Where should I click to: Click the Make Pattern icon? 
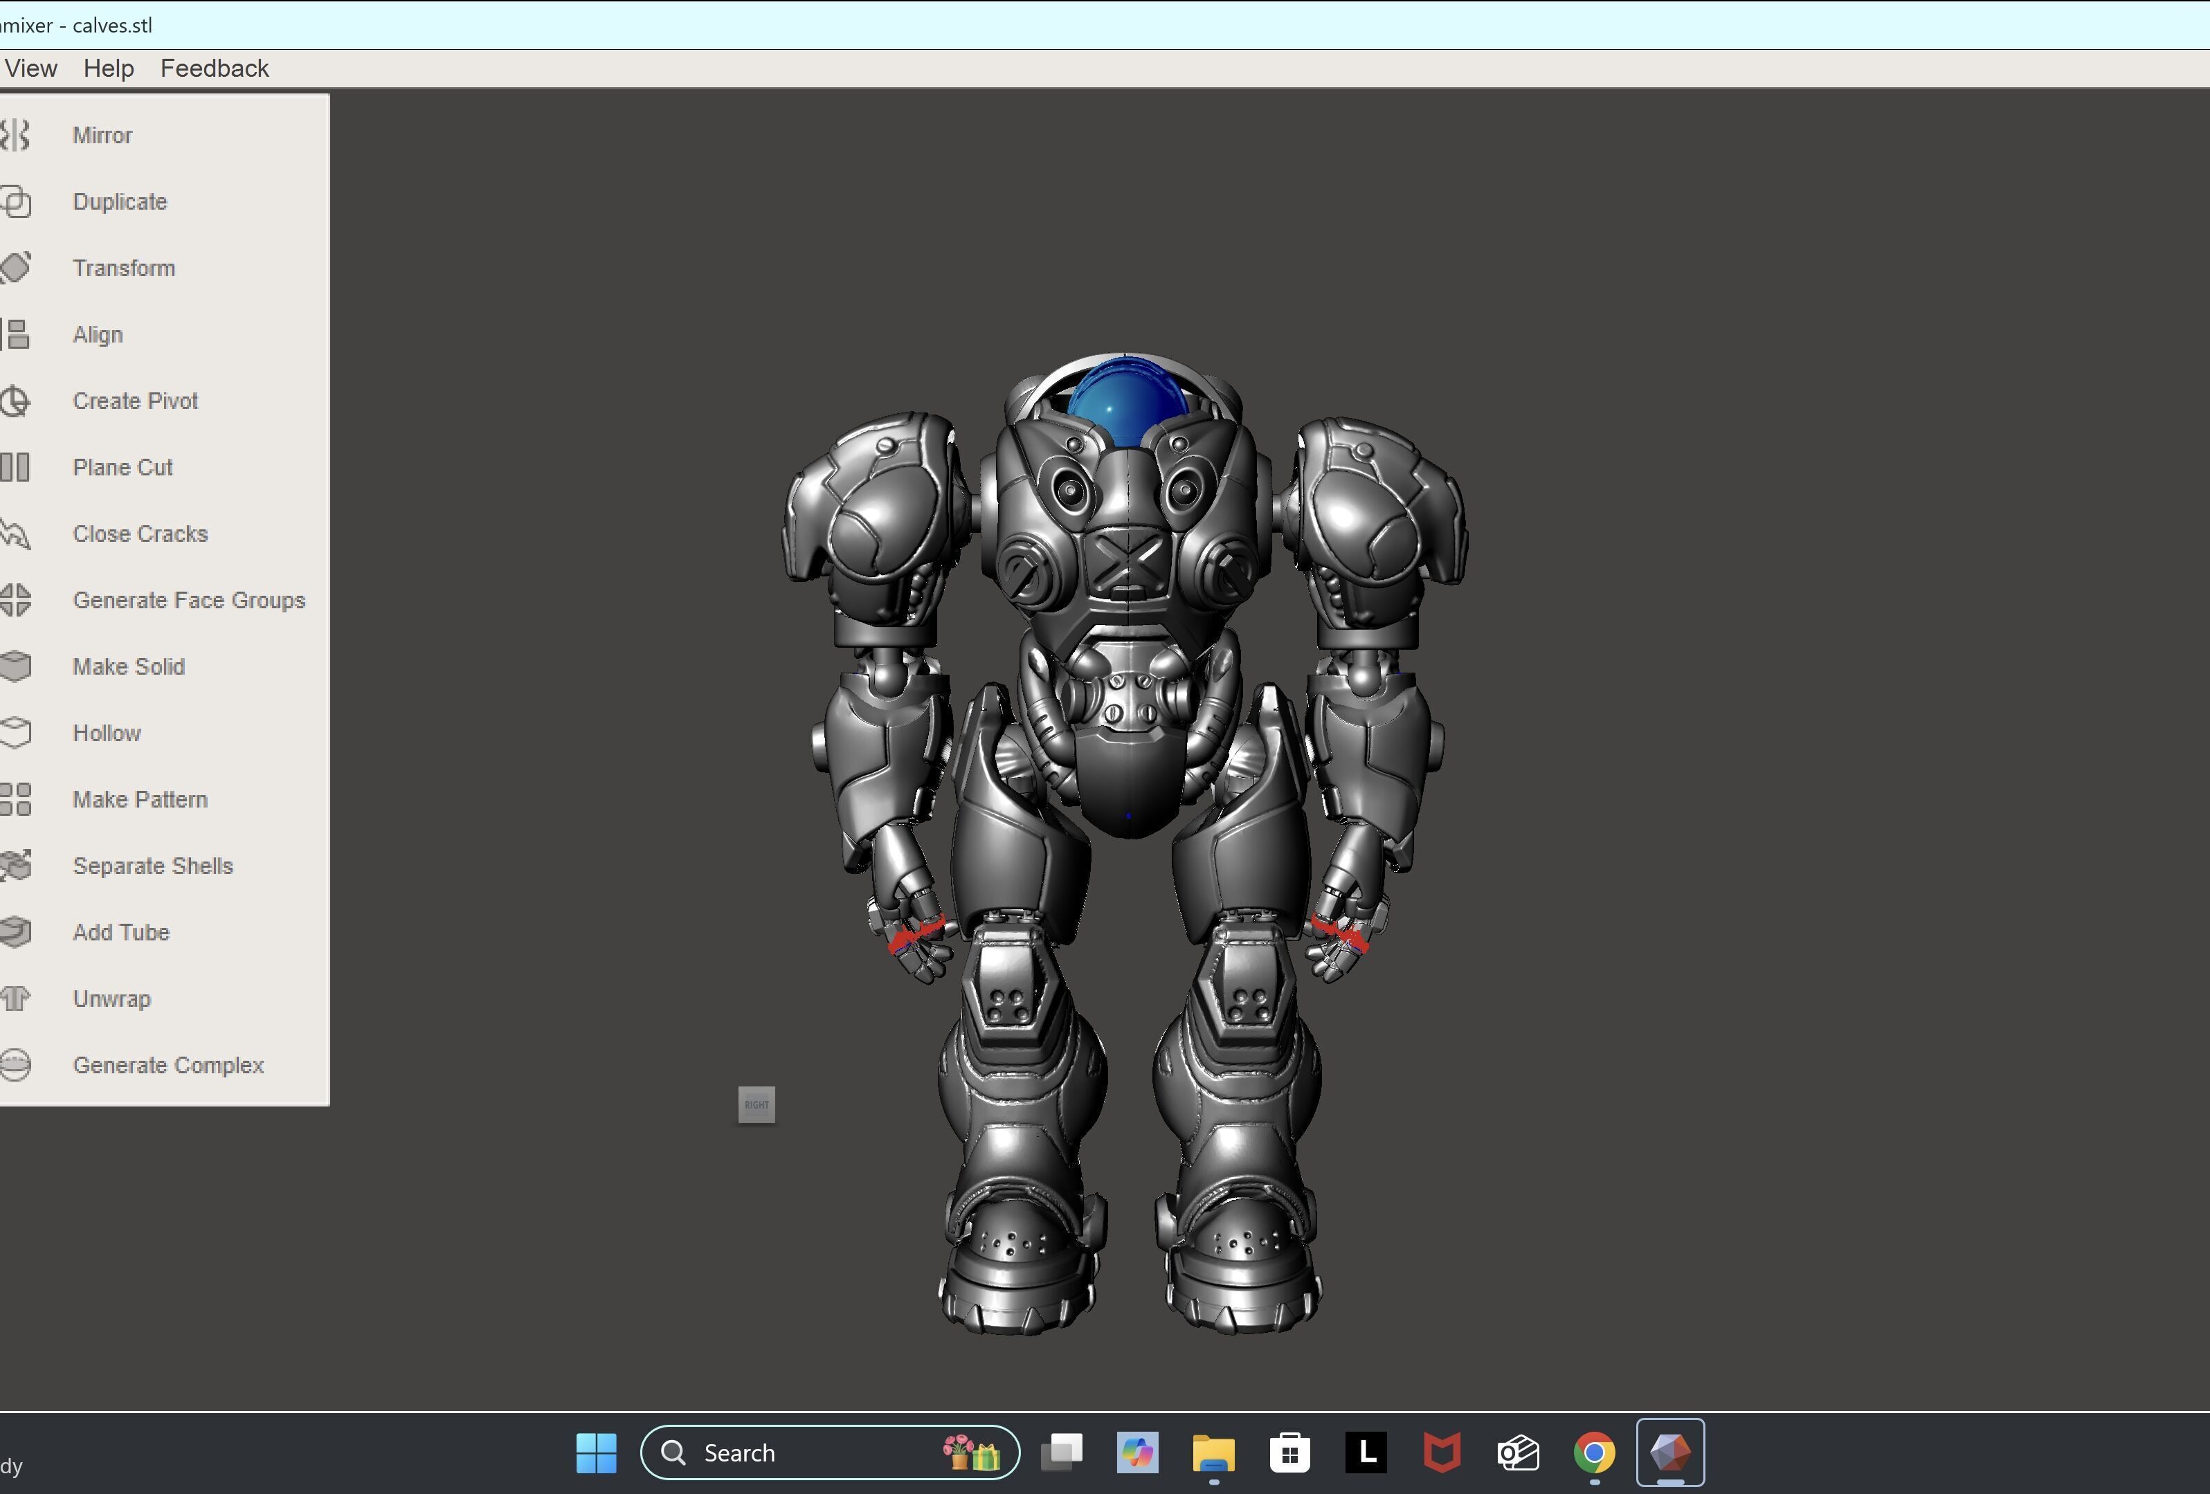[15, 800]
